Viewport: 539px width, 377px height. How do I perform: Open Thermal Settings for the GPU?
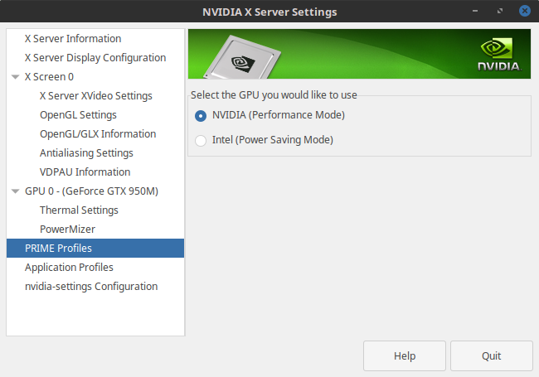tap(79, 210)
